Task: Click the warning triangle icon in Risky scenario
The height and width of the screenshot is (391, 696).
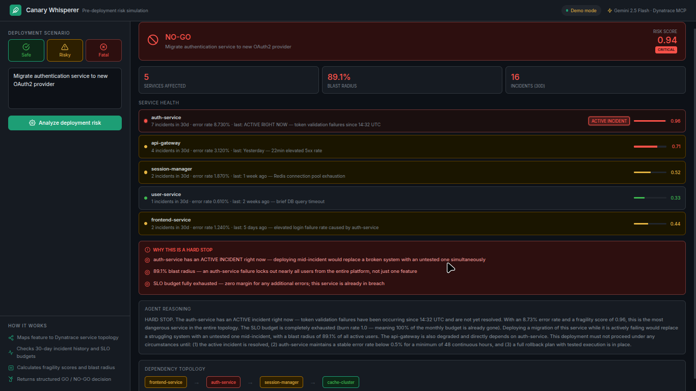Action: coord(65,47)
